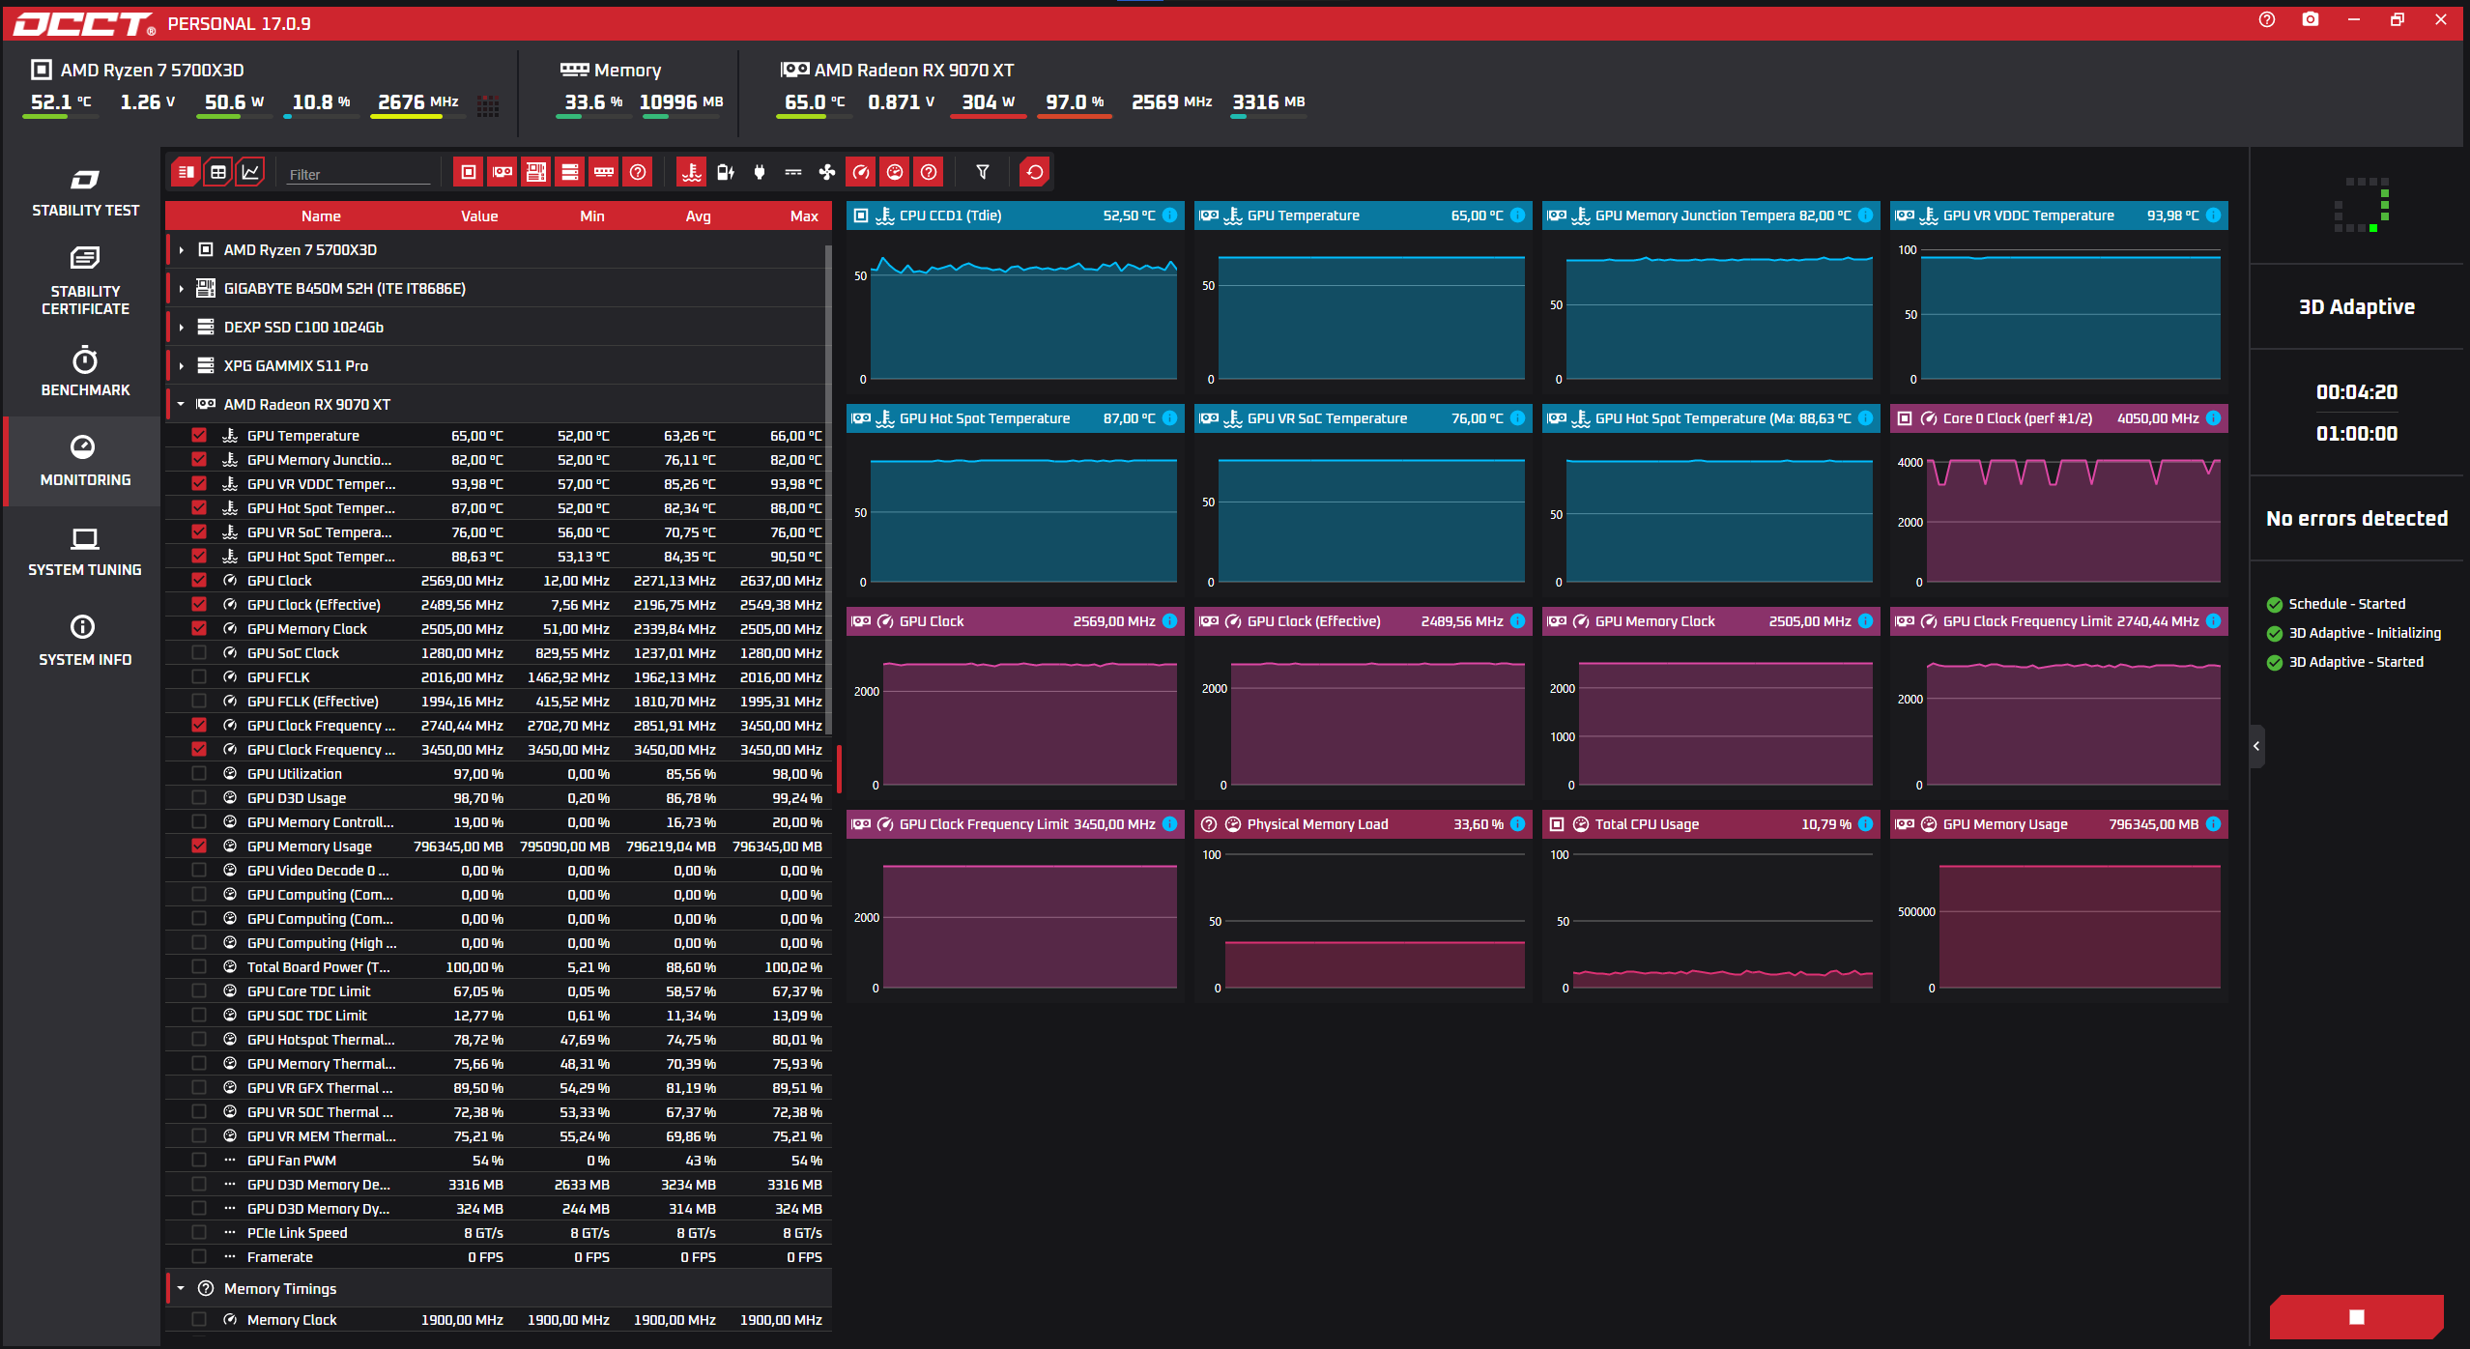Collapse the AMD Radeon RX 9070 XT group
This screenshot has width=2470, height=1349.
[181, 405]
